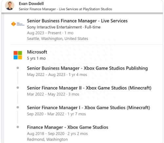Click the headline Senior Finance Manager at PlayStation Studios
This screenshot has width=164, height=143.
(x=65, y=9)
